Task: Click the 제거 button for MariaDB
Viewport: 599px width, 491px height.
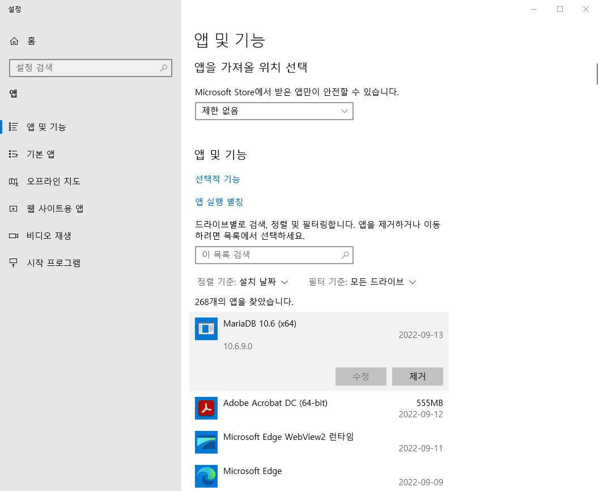Action: (418, 376)
